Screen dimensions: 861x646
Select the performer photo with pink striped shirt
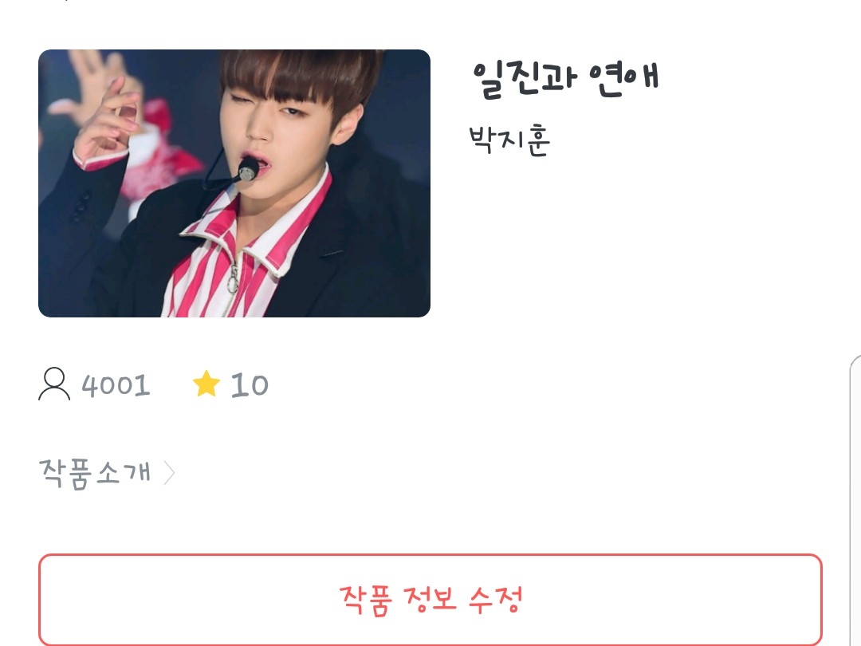coord(234,183)
